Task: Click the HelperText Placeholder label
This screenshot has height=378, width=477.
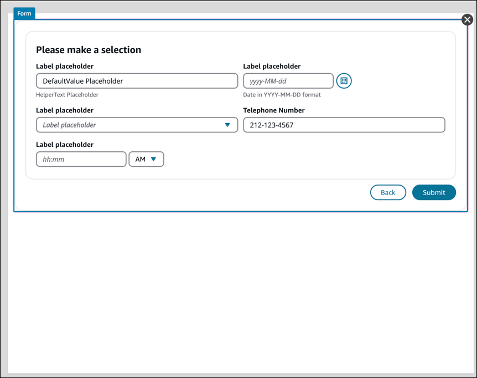Action: coord(66,95)
